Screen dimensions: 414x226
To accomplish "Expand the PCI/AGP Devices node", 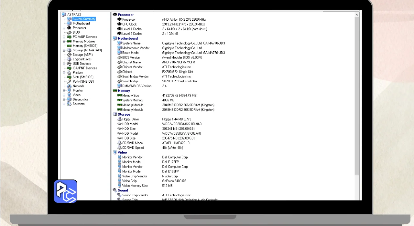I will click(x=64, y=37).
